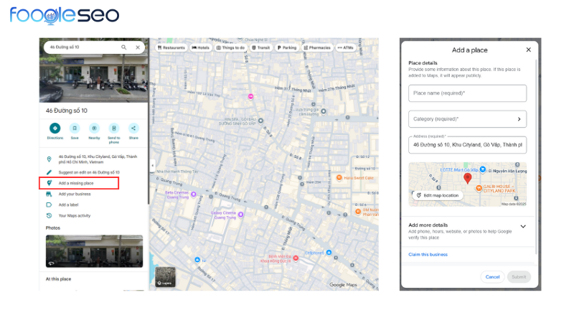Click Edit map location button
This screenshot has height=323, width=574.
(x=438, y=195)
